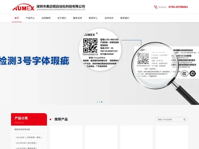Open the third recommended product card
199x149 pixels.
click(137, 137)
